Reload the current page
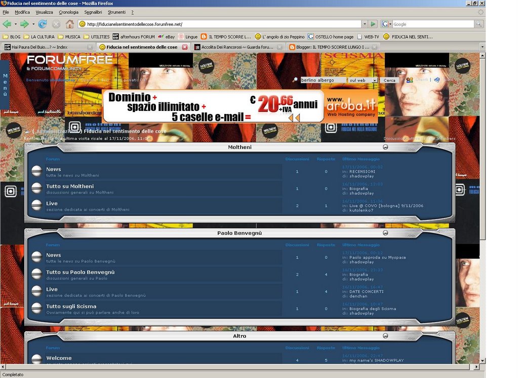 point(43,24)
